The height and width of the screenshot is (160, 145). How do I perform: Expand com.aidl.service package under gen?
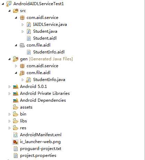point(16,66)
